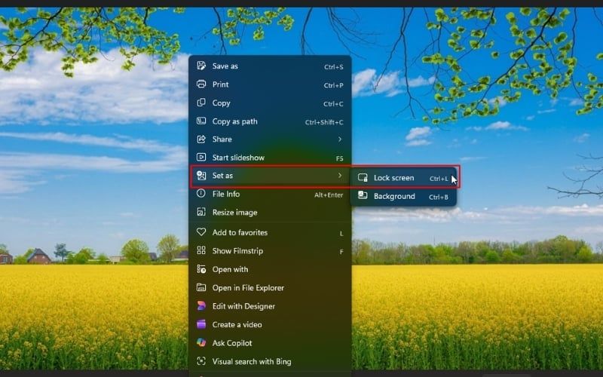
Task: Click the Open with icon
Action: click(x=201, y=269)
